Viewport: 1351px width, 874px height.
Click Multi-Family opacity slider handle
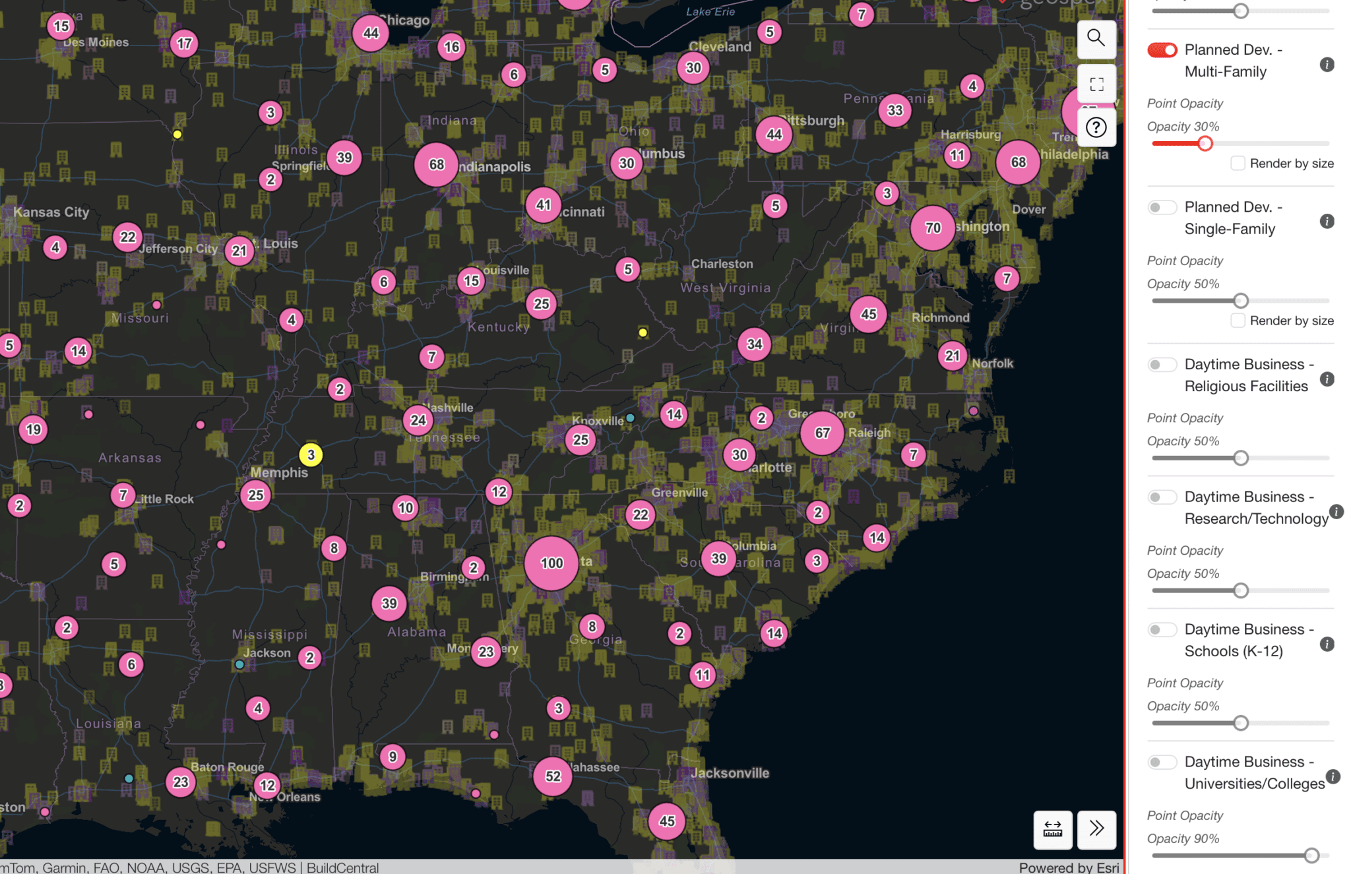coord(1205,143)
